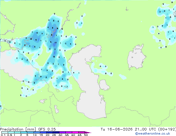Click the "GFS 0.25" model label
The height and width of the screenshot is (136, 176).
[47, 129]
